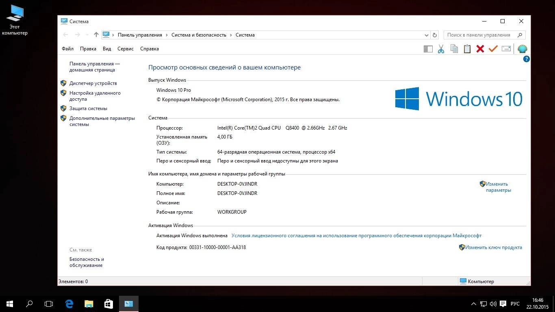Viewport: 555px width, 312px height.
Task: Click the РУС language indicator
Action: tap(515, 303)
